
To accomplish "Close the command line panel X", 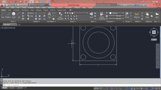I will (1, 81).
